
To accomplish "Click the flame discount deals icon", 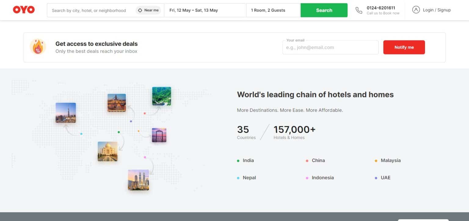I will 38,47.
